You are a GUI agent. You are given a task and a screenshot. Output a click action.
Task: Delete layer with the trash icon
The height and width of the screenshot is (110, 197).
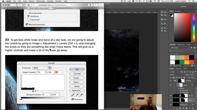[193, 108]
